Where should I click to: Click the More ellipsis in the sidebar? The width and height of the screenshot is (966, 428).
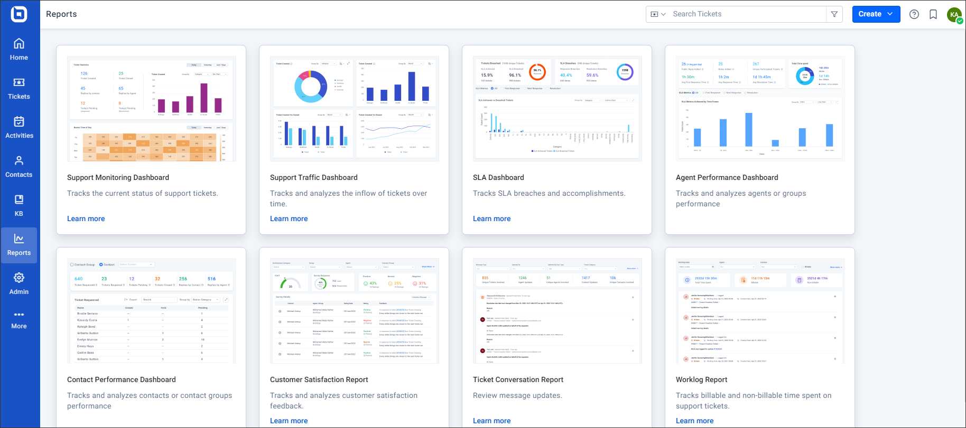pos(19,320)
